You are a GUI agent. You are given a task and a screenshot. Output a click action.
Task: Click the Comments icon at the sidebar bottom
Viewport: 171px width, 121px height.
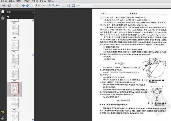tap(3, 112)
